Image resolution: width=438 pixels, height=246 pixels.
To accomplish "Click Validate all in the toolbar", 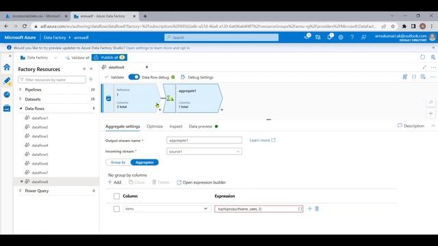I will [x=77, y=57].
